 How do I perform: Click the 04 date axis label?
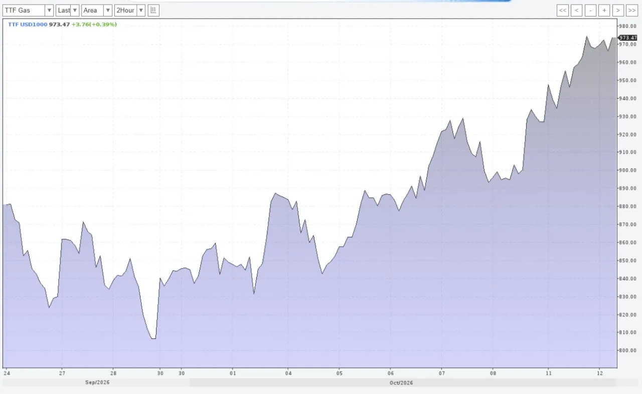288,373
